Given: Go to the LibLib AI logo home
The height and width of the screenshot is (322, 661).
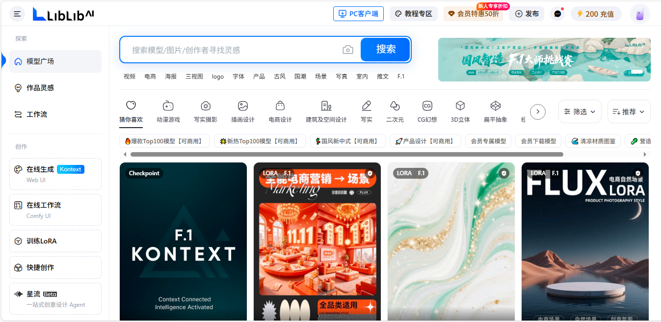Looking at the screenshot, I should point(63,14).
